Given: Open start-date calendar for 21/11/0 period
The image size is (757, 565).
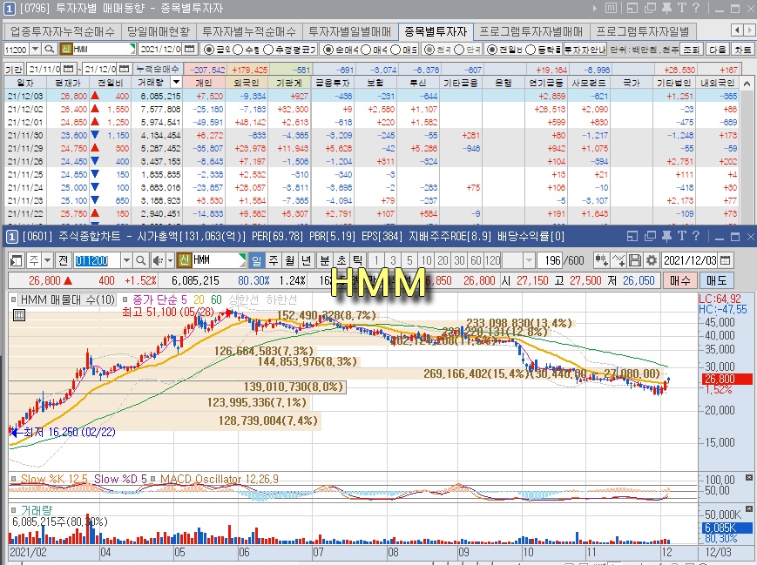Looking at the screenshot, I should (69, 69).
